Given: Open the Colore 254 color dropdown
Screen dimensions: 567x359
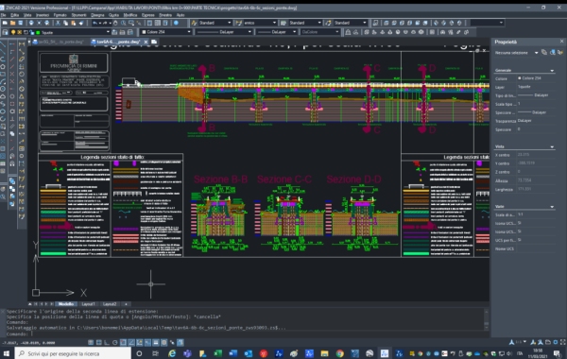Looking at the screenshot, I should (x=166, y=32).
